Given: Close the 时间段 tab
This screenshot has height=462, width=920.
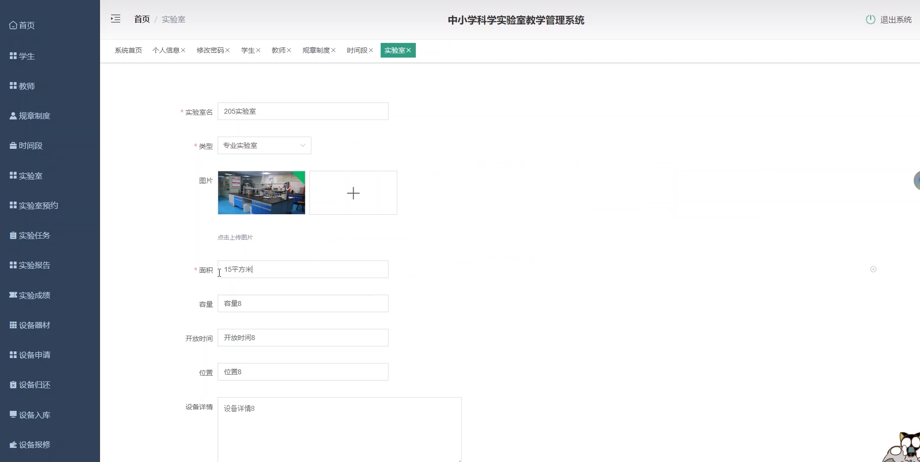Looking at the screenshot, I should click(x=371, y=50).
